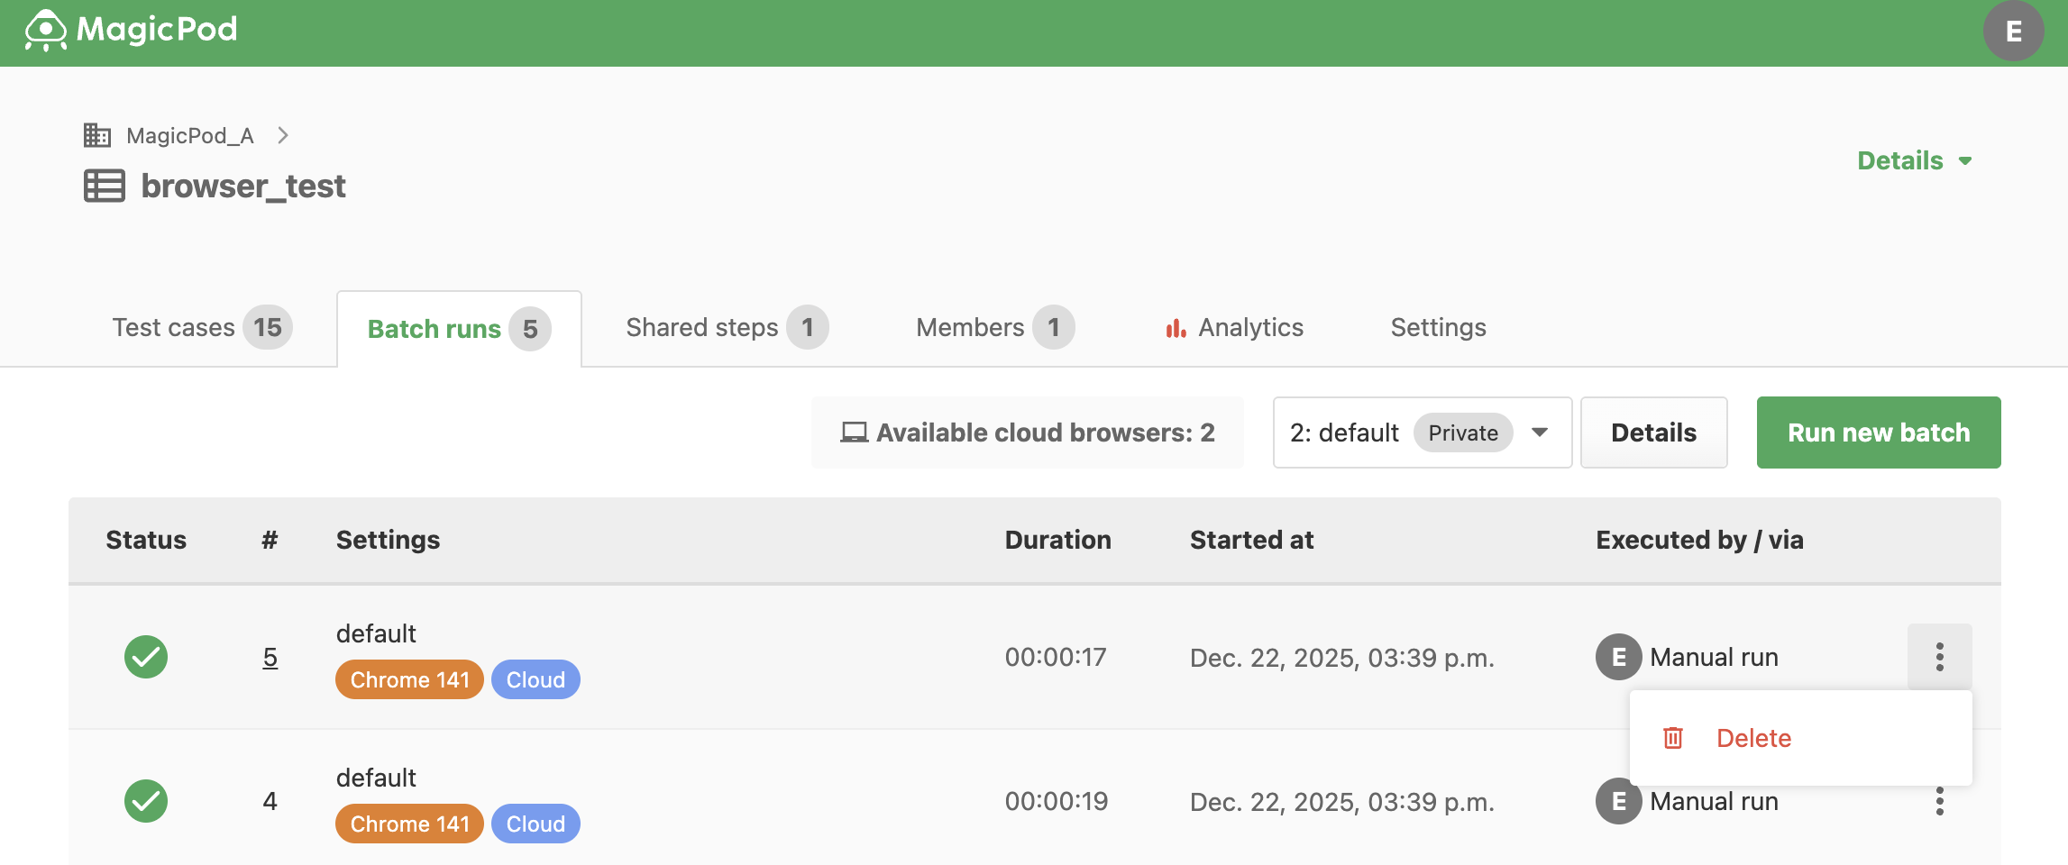This screenshot has width=2068, height=865.
Task: Go to the Members tab
Action: 995,327
